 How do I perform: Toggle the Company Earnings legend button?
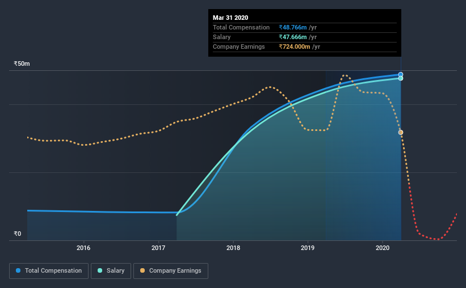tap(171, 271)
